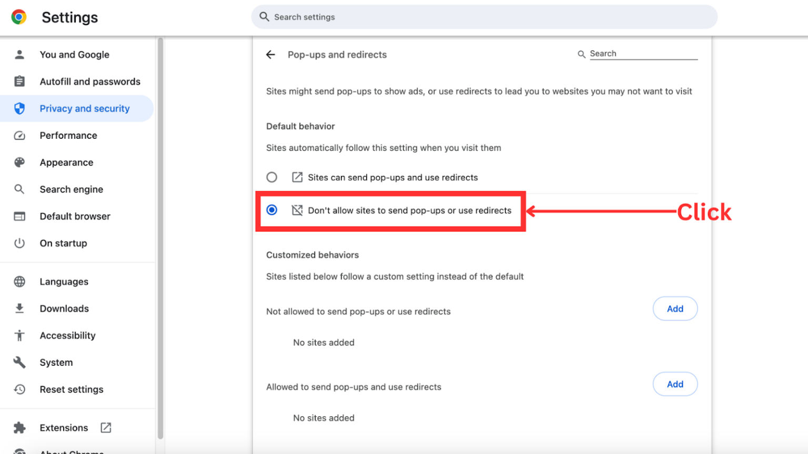808x454 pixels.
Task: Add a site to Allowed list
Action: tap(675, 384)
